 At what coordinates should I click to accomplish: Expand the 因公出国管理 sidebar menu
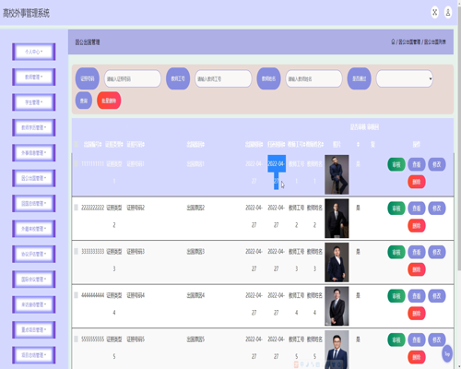(x=34, y=178)
